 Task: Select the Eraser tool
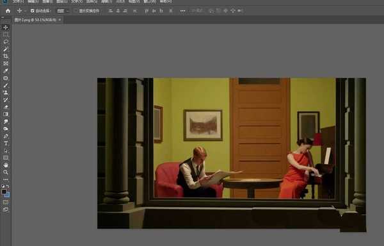tap(6, 107)
